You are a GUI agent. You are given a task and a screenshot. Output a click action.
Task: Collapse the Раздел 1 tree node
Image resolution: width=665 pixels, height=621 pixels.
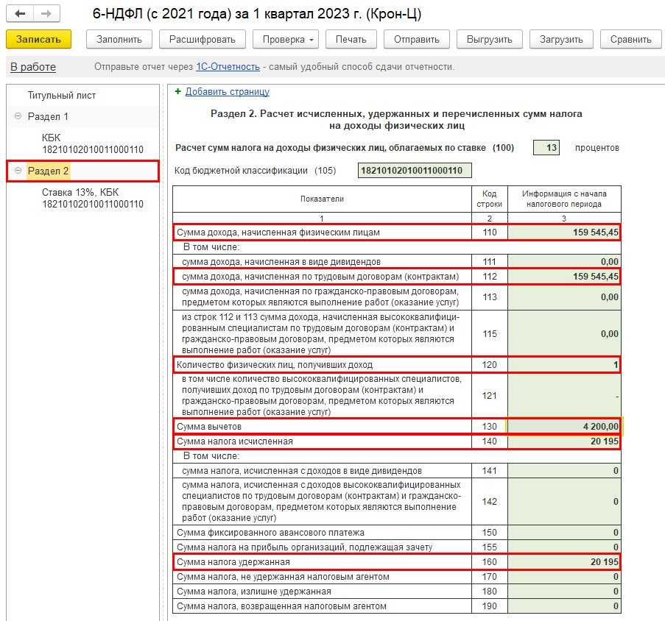[18, 116]
